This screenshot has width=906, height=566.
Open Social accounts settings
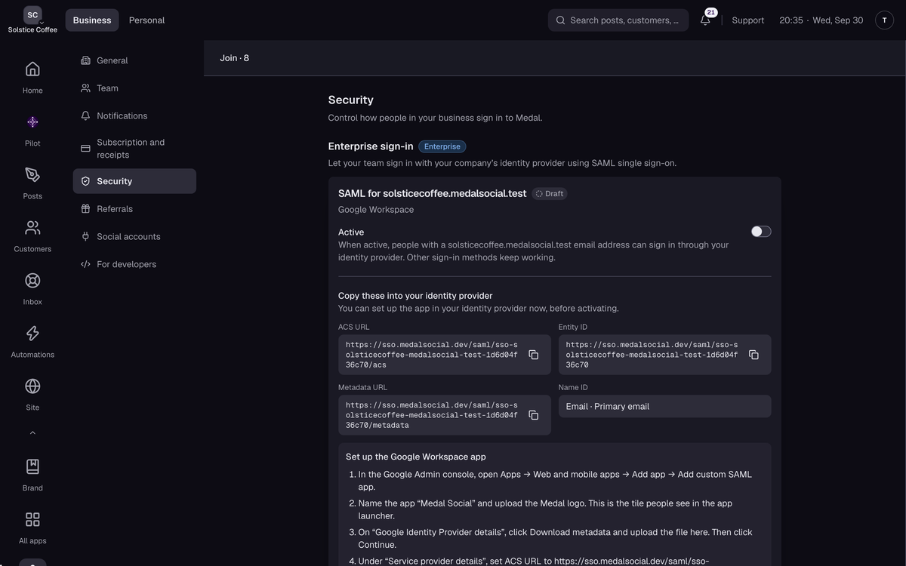[x=134, y=237]
